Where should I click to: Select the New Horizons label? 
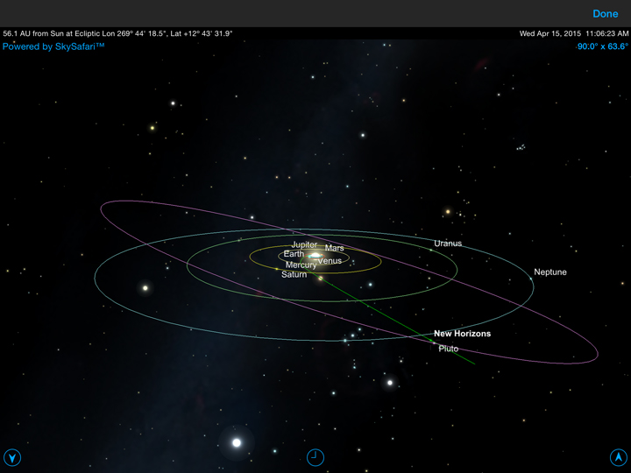tap(462, 334)
